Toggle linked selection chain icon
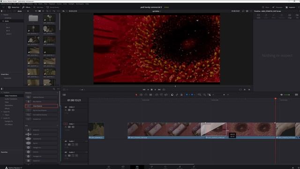Viewport: 300px width, 169px height. (177, 95)
